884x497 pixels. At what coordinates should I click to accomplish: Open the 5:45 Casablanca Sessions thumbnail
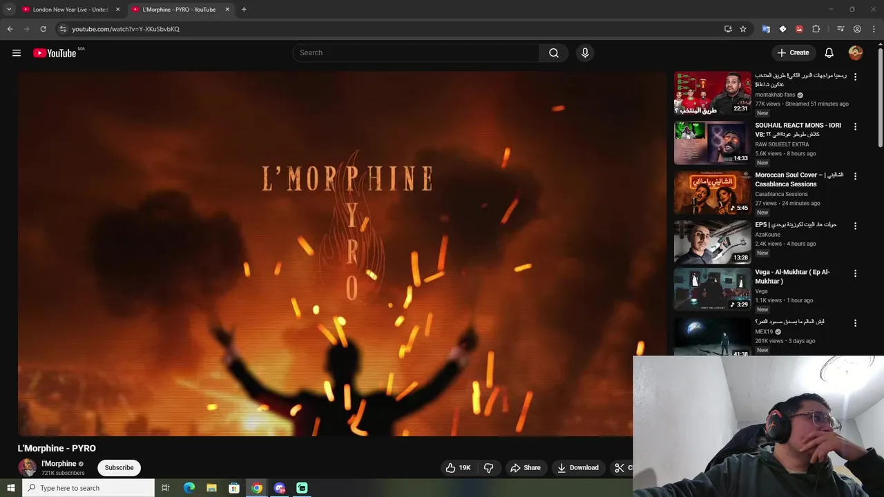pos(712,193)
